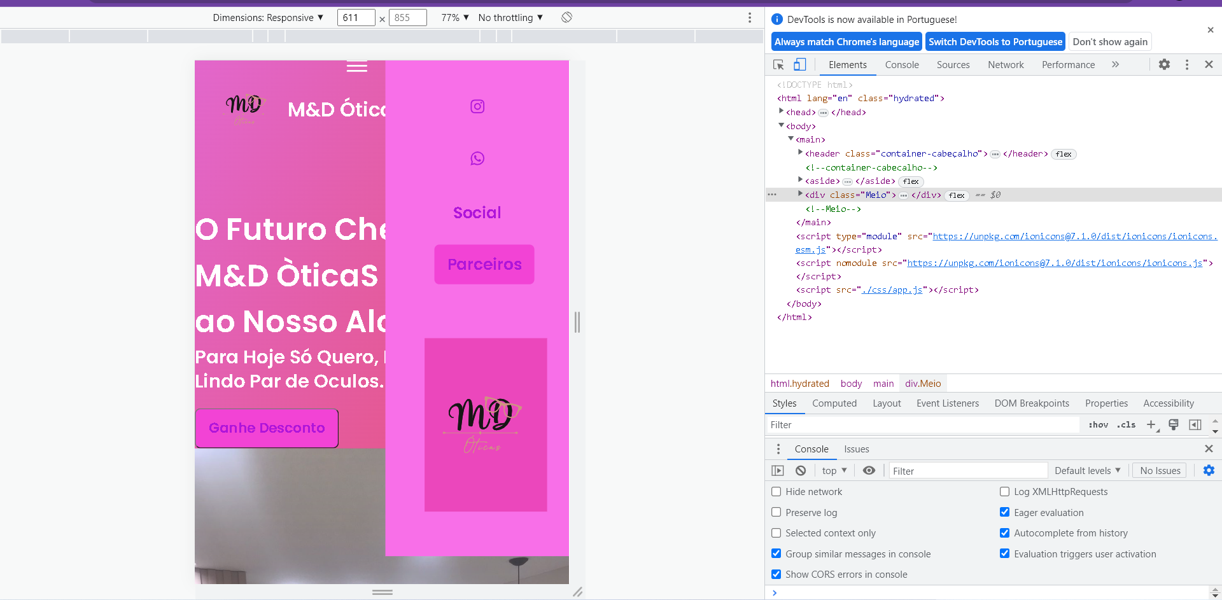The image size is (1222, 600).
Task: Close the console drawer
Action: coord(1209,449)
